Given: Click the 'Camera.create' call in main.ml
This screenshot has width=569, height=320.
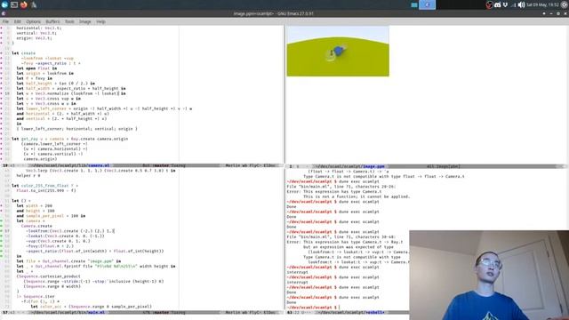Looking at the screenshot, I should (x=36, y=226).
